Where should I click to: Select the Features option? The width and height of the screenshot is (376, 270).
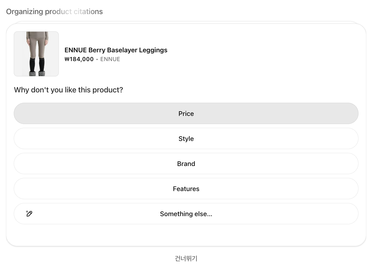pyautogui.click(x=186, y=189)
